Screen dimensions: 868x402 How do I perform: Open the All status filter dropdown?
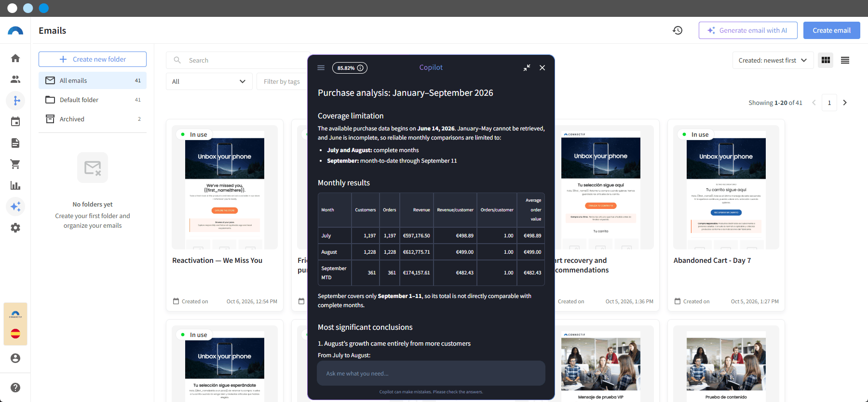[x=209, y=81]
